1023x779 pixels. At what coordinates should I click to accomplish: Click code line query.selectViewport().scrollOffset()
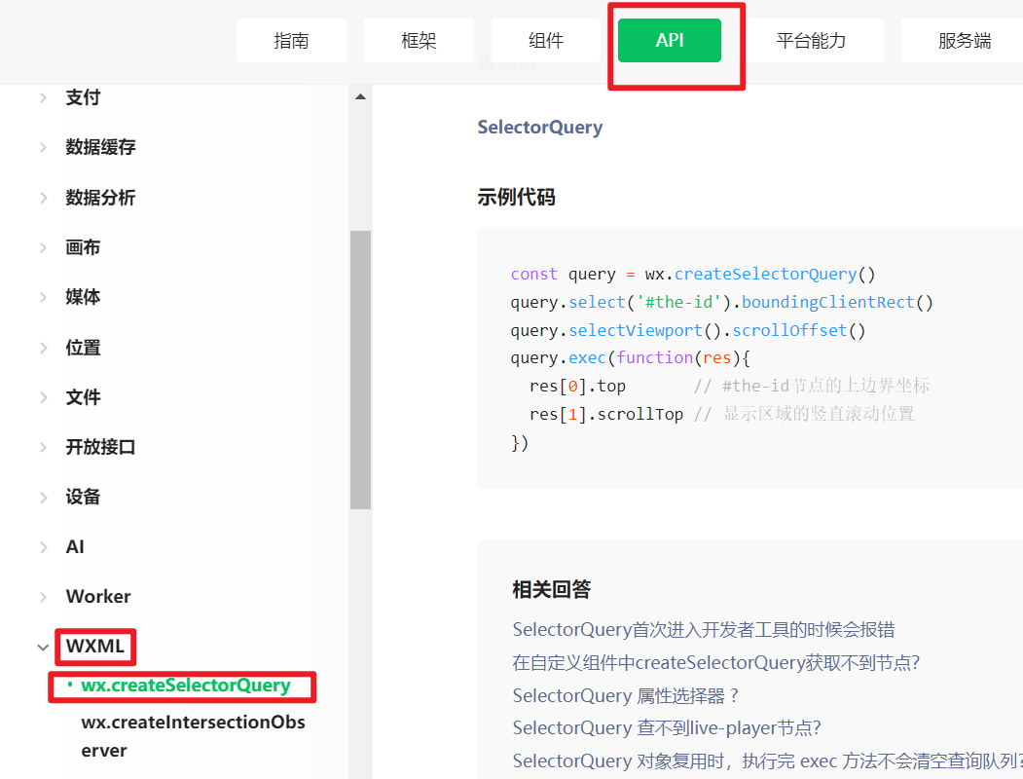687,331
